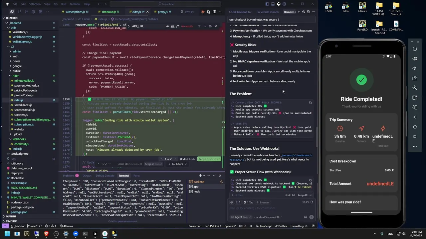This screenshot has height=239, width=426.
Task: Open the Terminal menu
Action: 75,4
